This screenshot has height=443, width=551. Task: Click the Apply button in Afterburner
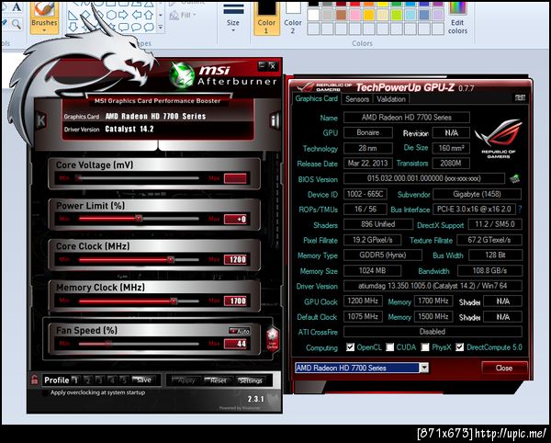coord(186,381)
